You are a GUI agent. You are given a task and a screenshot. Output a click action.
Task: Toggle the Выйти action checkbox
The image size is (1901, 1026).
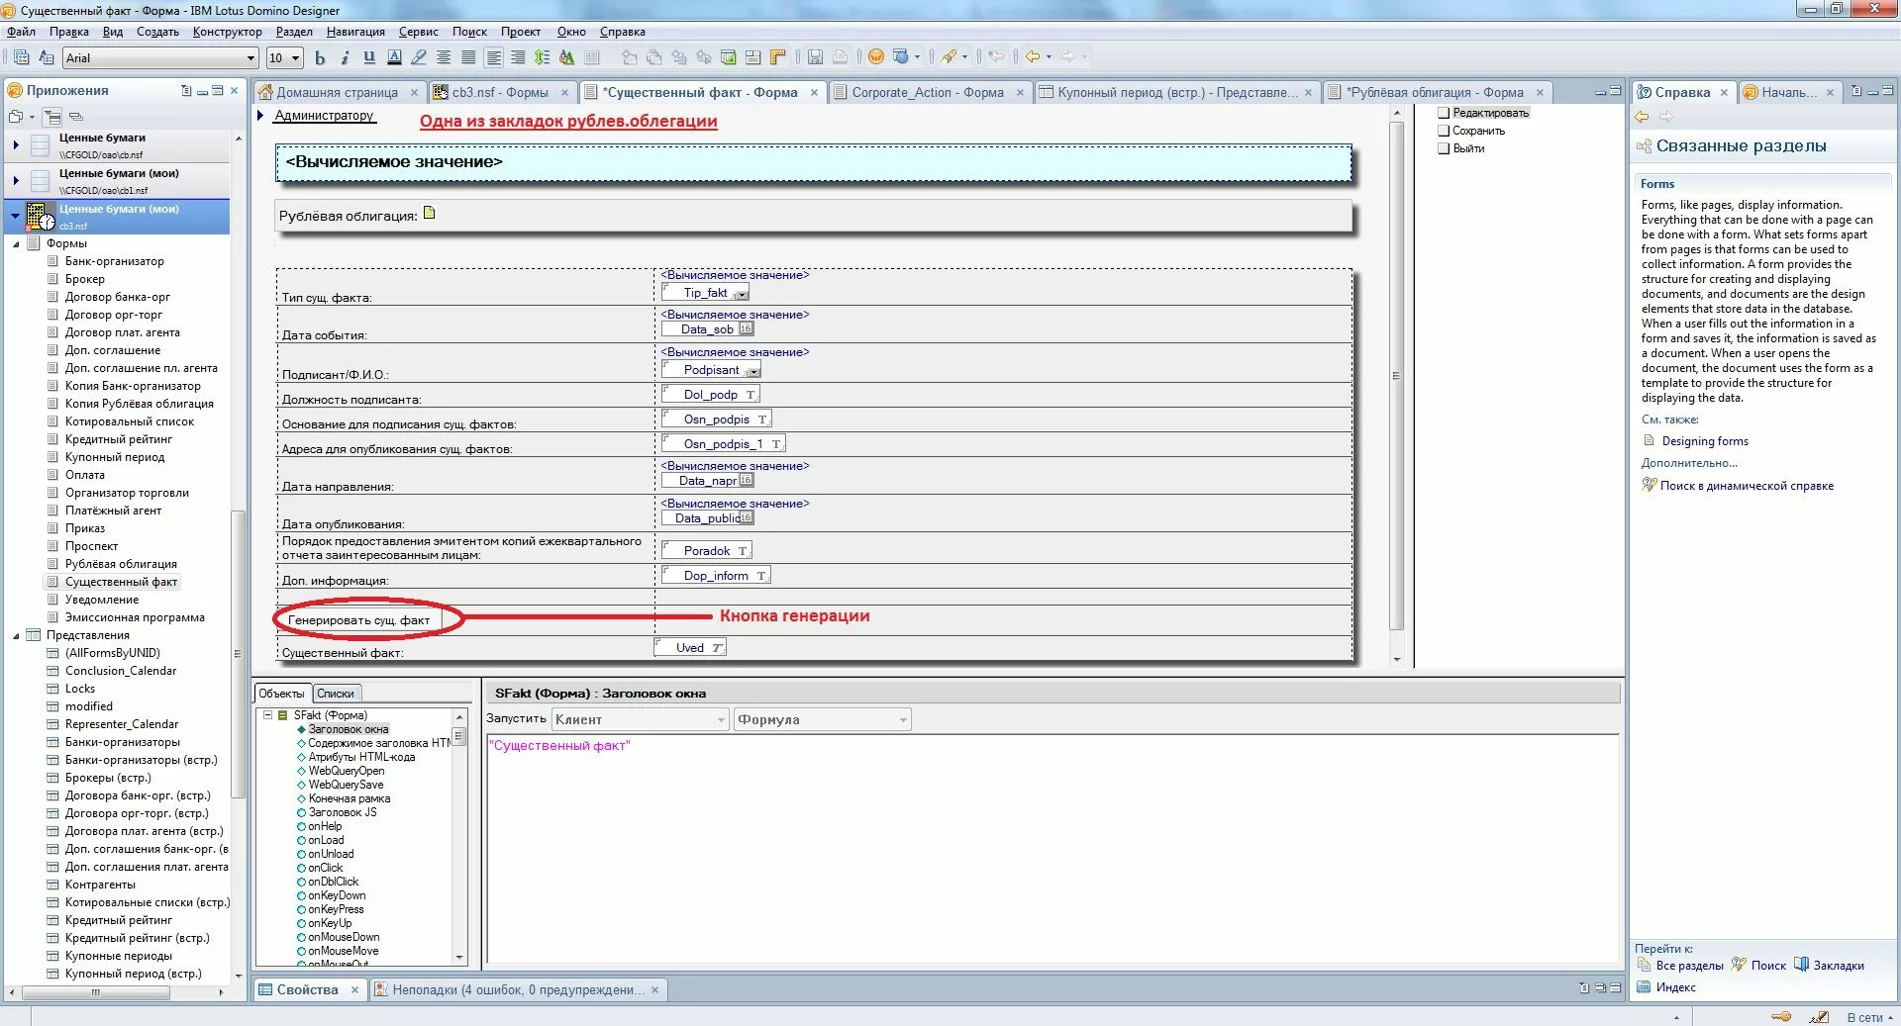coord(1444,148)
